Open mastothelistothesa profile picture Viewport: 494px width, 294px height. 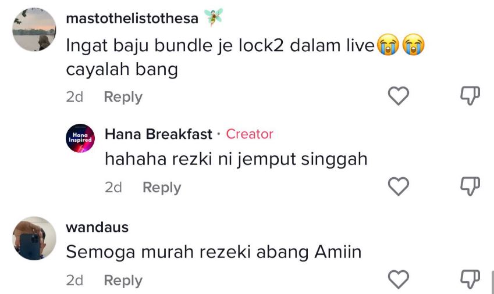pyautogui.click(x=34, y=30)
